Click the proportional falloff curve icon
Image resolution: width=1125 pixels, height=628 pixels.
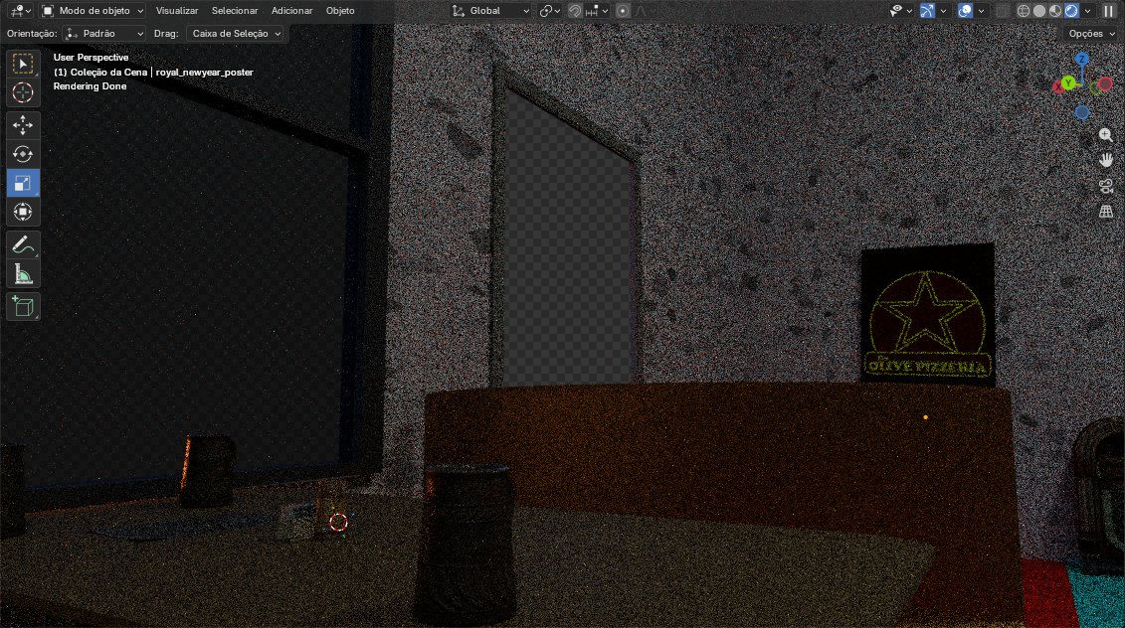pyautogui.click(x=641, y=11)
